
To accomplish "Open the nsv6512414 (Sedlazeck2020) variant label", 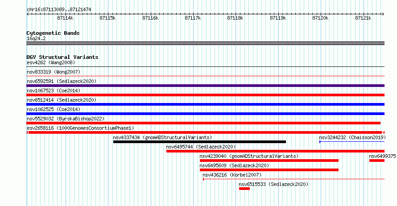I will (x=62, y=100).
